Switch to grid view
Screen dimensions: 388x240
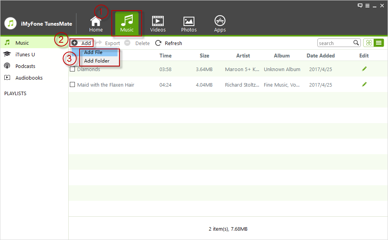[369, 43]
